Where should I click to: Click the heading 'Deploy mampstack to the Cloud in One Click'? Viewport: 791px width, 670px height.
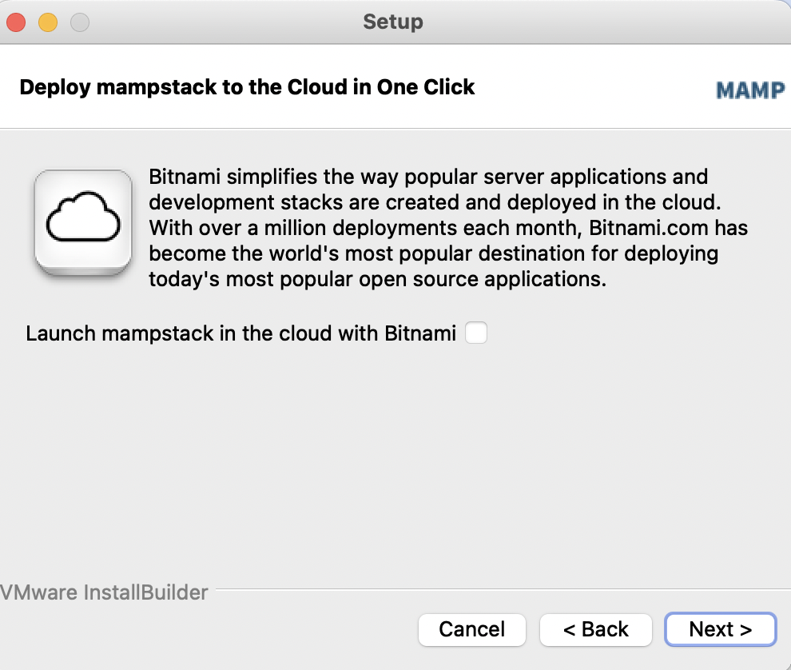[247, 87]
